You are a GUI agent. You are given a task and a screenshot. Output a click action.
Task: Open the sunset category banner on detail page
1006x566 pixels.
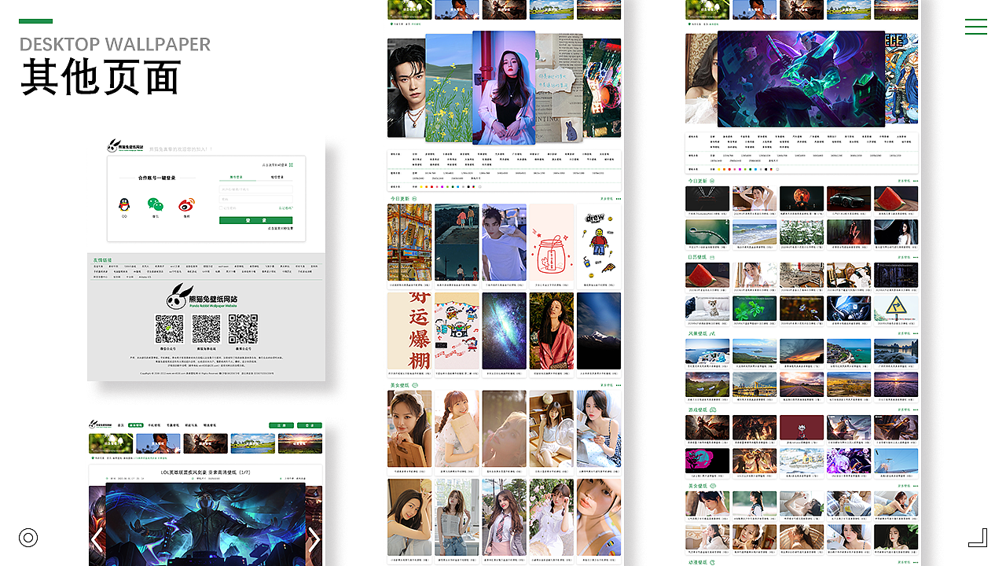coord(300,443)
